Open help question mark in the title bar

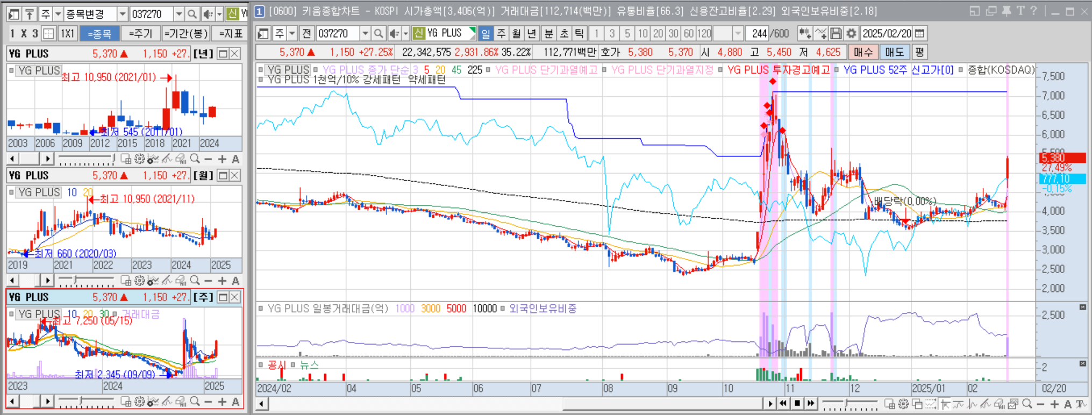(1033, 11)
